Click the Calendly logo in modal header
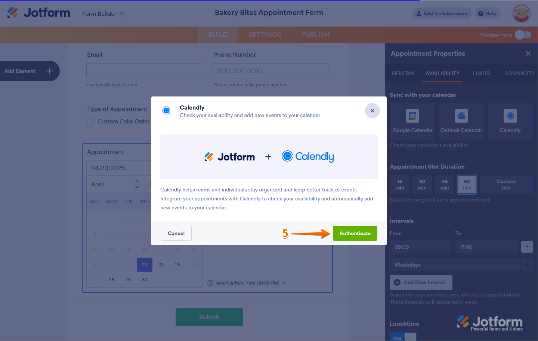 coord(167,110)
